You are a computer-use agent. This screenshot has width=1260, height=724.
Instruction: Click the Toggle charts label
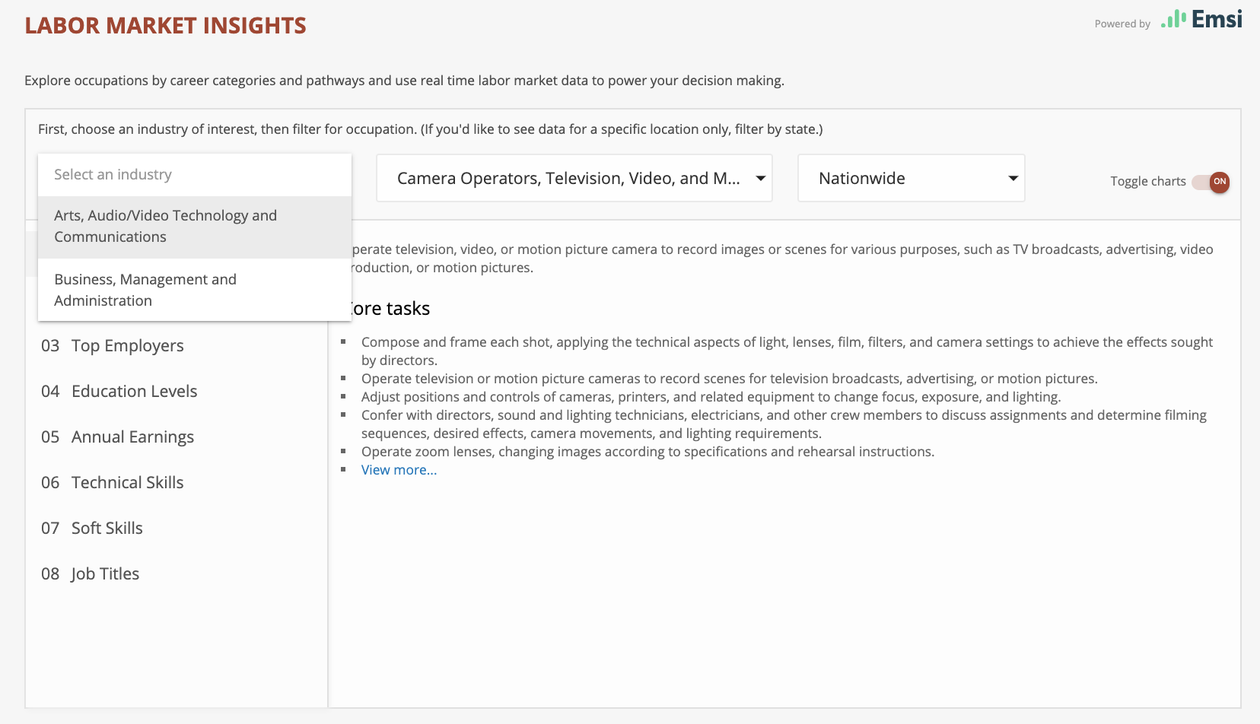pyautogui.click(x=1147, y=182)
